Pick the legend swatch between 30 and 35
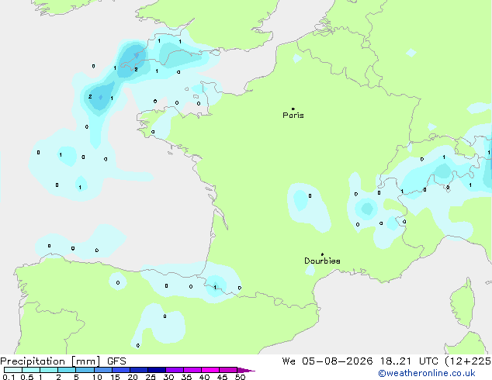 [x=175, y=370]
